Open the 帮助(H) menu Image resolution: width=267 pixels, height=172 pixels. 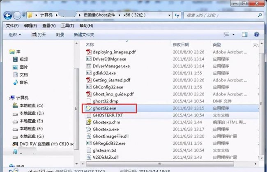click(x=86, y=26)
